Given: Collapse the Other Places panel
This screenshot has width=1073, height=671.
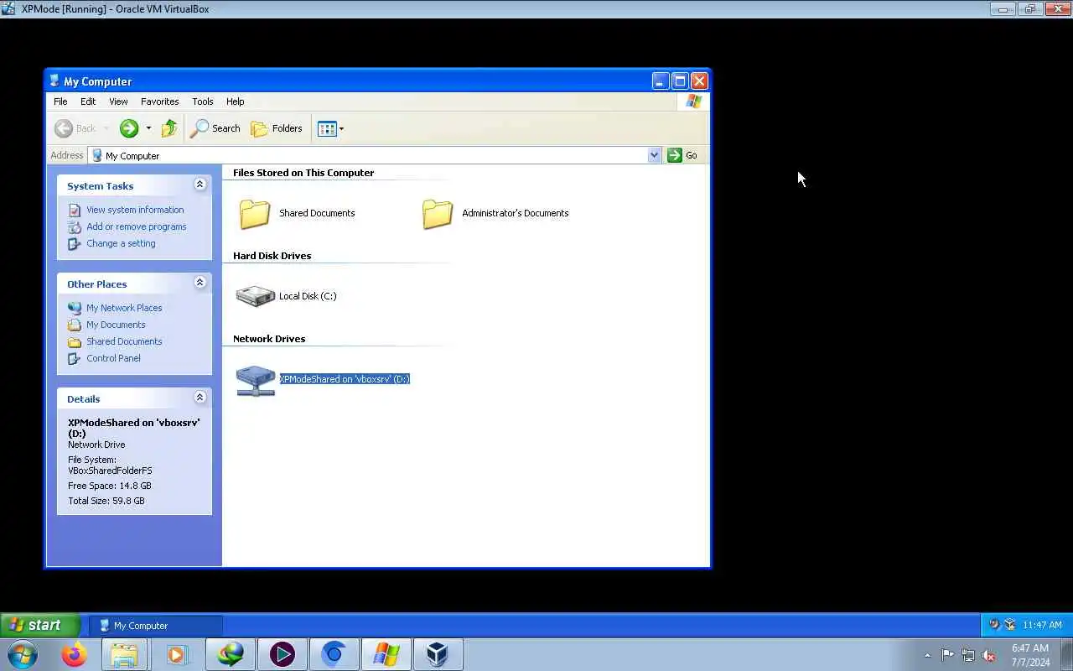Looking at the screenshot, I should [x=200, y=283].
